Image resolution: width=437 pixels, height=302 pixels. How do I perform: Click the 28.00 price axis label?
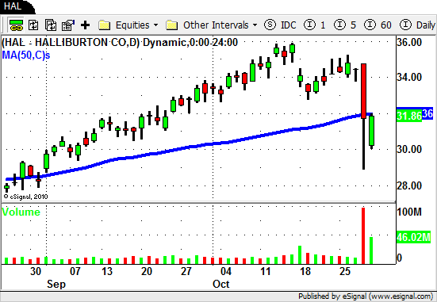(x=409, y=185)
